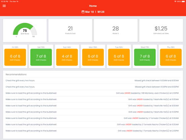Tap the status bar time 10:18 PM

coord(4,1)
